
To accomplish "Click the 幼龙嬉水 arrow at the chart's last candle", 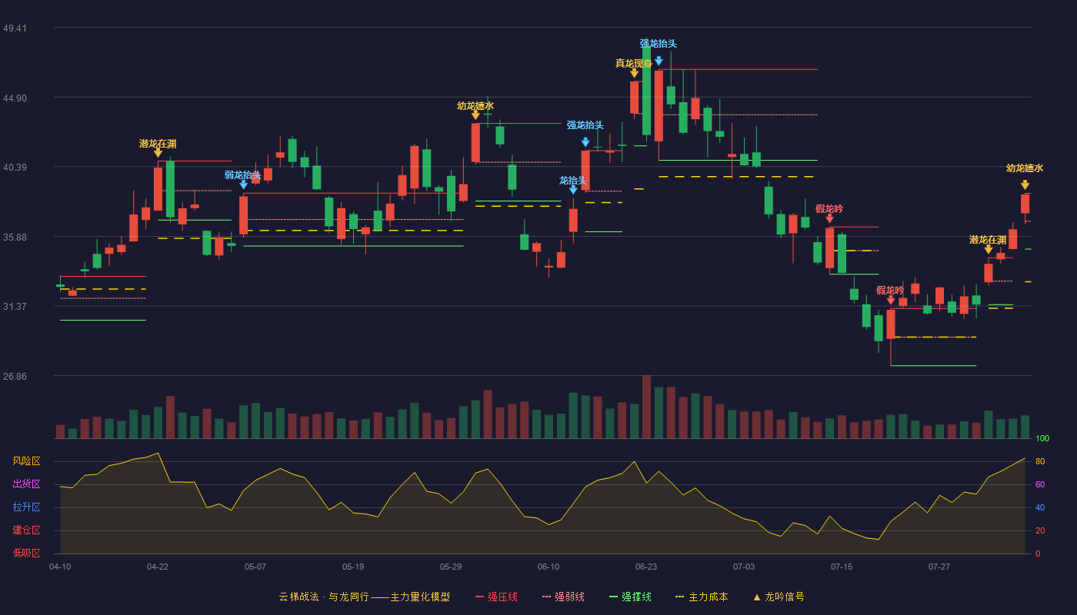I will 1025,185.
